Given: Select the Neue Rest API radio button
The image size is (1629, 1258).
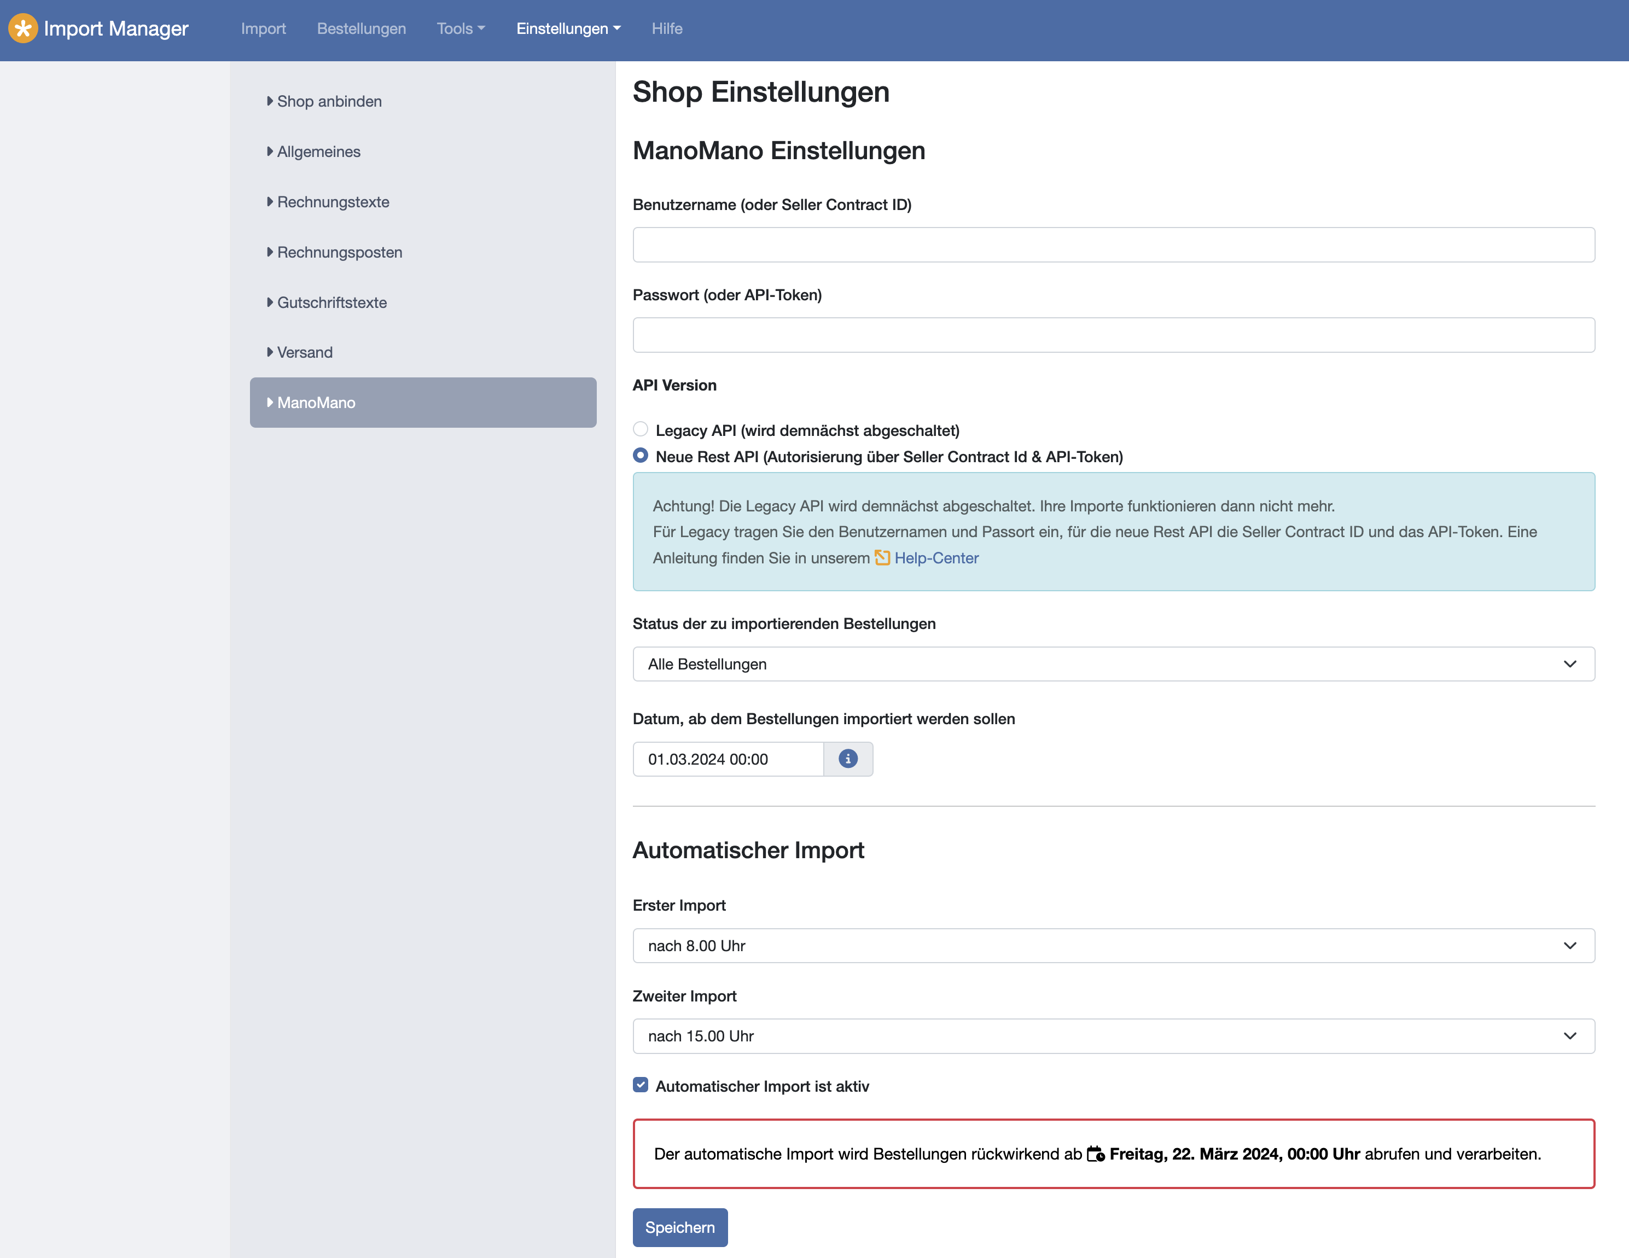Looking at the screenshot, I should pos(640,455).
